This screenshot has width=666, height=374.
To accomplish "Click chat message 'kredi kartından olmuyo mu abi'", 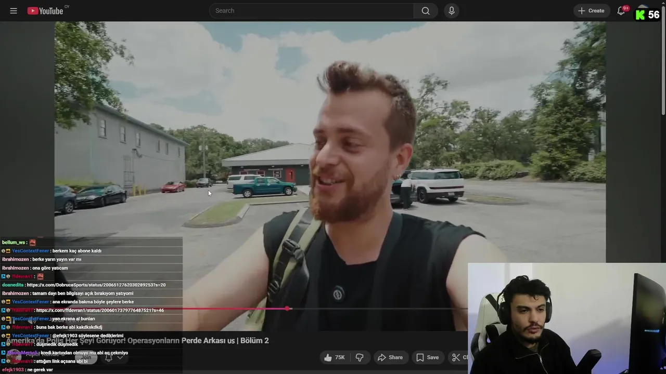I will pos(84,353).
